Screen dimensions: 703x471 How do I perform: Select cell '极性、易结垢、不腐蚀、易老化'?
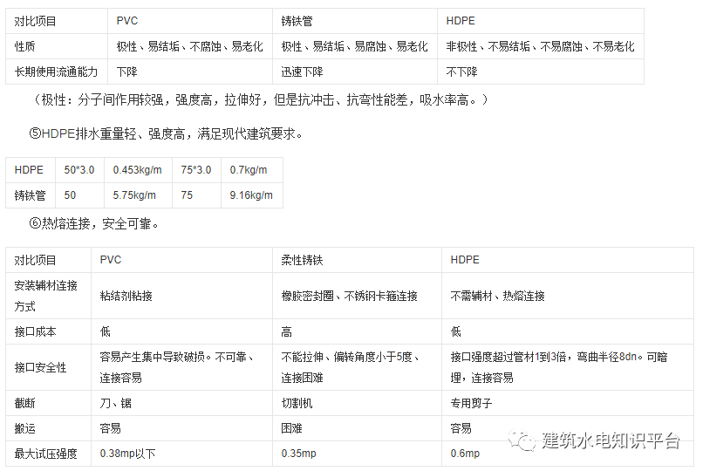point(189,46)
